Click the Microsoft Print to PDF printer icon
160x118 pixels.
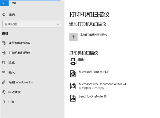click(73, 73)
